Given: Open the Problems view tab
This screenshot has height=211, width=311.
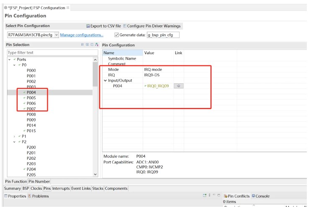Looking at the screenshot, I should click(39, 196).
